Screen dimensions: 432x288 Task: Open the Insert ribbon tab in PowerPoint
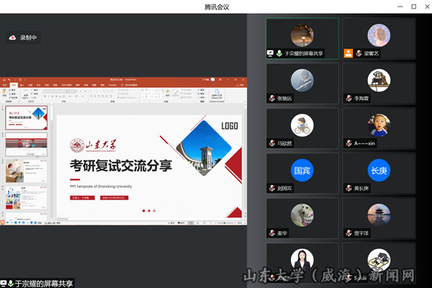pyautogui.click(x=22, y=85)
